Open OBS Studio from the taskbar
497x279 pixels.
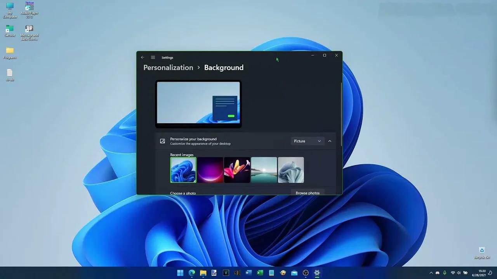coord(306,272)
